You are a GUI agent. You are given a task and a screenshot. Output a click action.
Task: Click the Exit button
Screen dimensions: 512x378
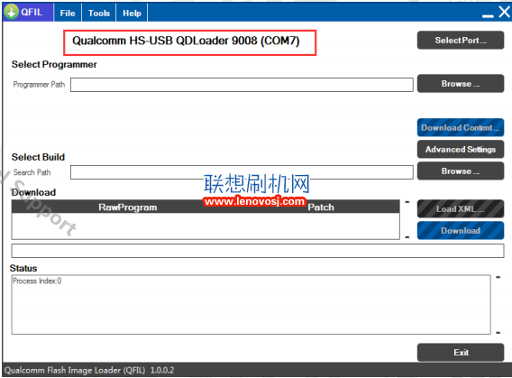pyautogui.click(x=461, y=352)
